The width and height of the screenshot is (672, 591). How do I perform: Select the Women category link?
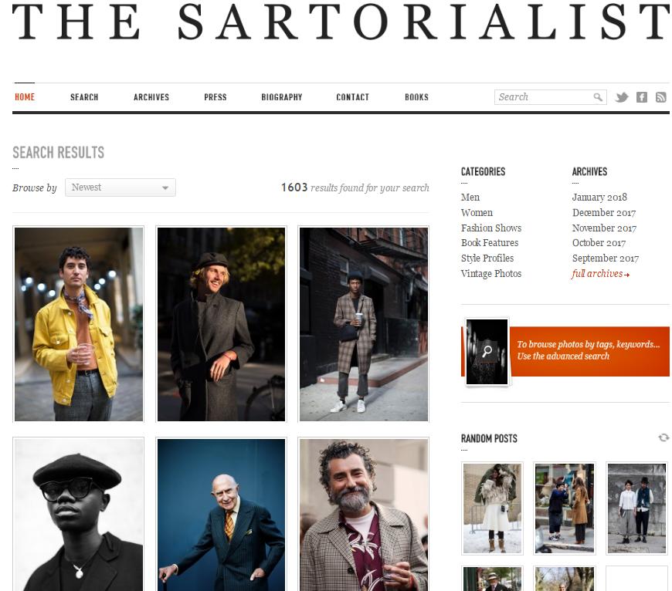tap(477, 213)
